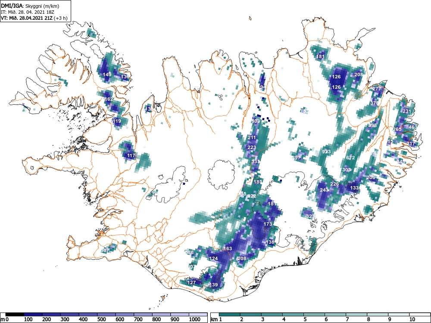Click the '7' label on the km legend
Image resolution: width=431 pixels, height=323 pixels.
tap(347, 320)
